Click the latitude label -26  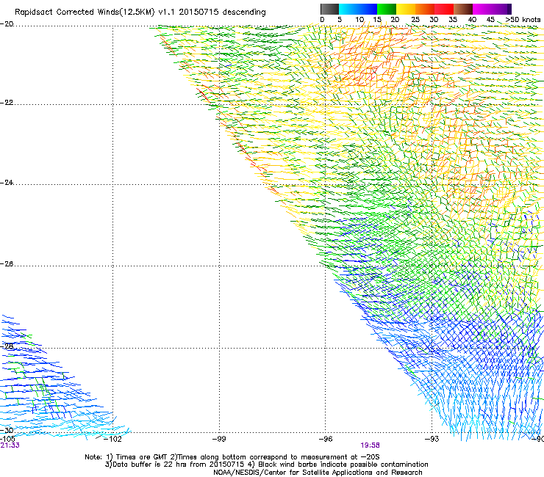coord(7,264)
